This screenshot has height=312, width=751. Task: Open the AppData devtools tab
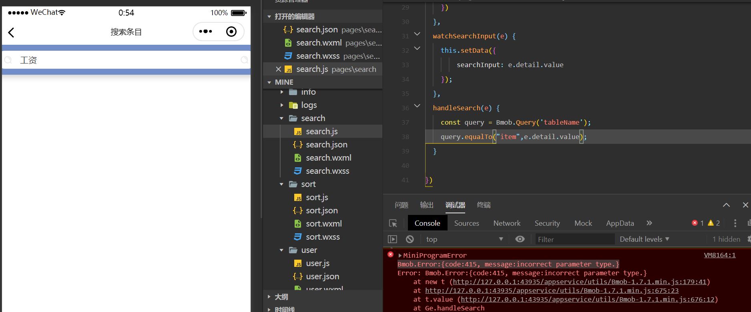tap(620, 223)
